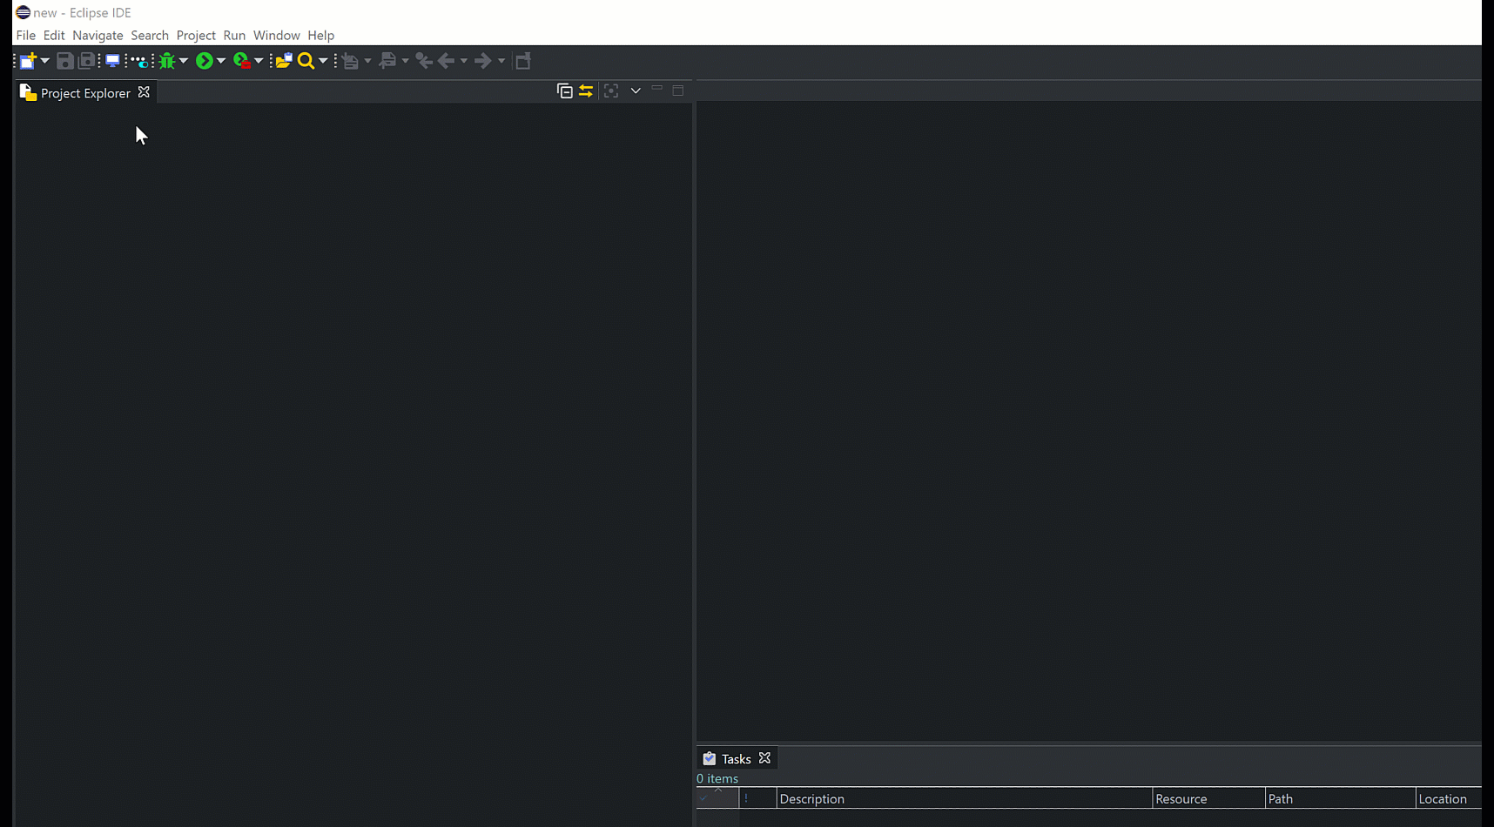The width and height of the screenshot is (1494, 827).
Task: Sort tasks by Description column
Action: pos(964,799)
